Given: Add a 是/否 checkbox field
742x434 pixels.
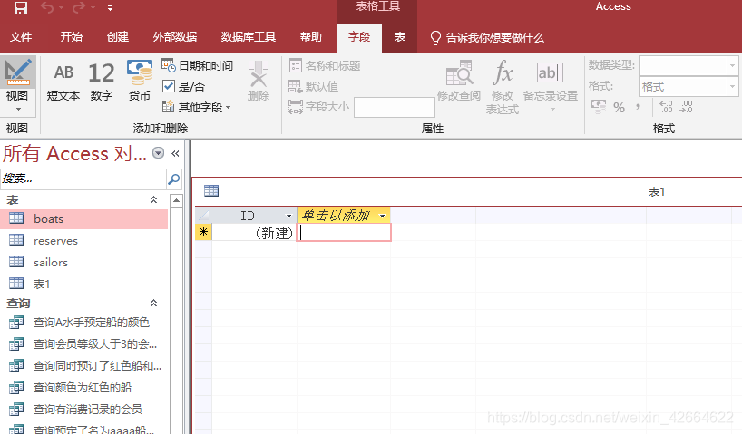Looking at the screenshot, I should click(x=183, y=86).
